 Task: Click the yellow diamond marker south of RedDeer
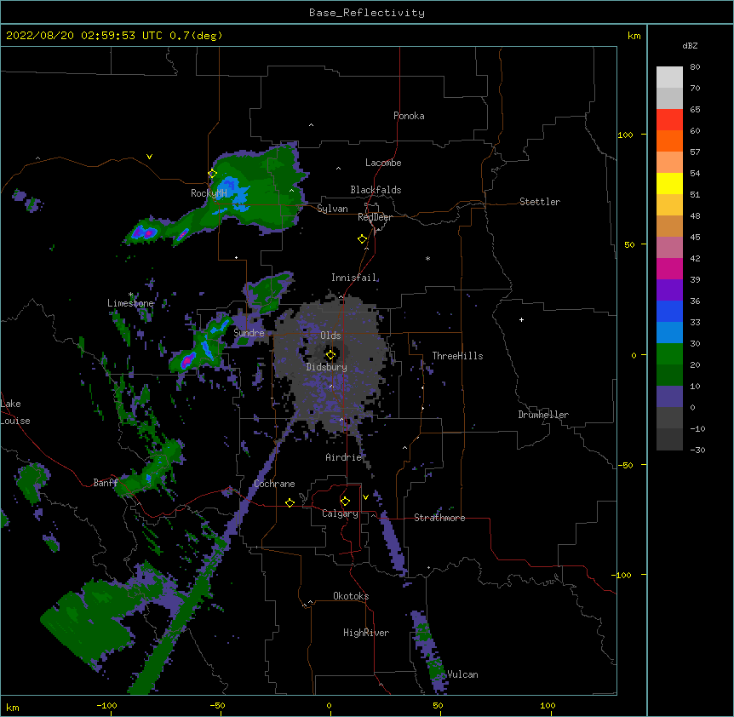coord(362,239)
